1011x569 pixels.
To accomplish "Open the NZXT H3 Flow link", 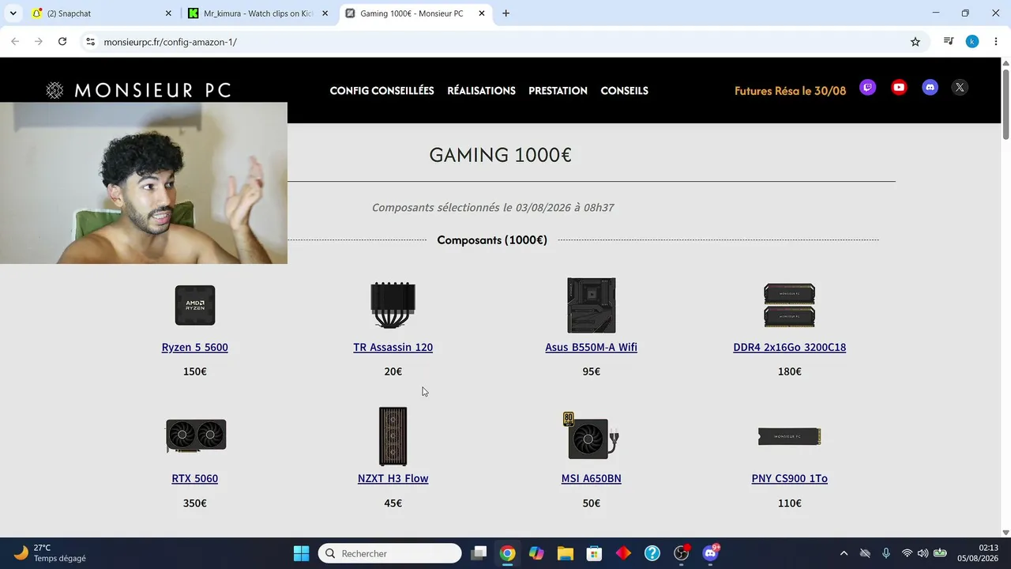I will (x=393, y=479).
